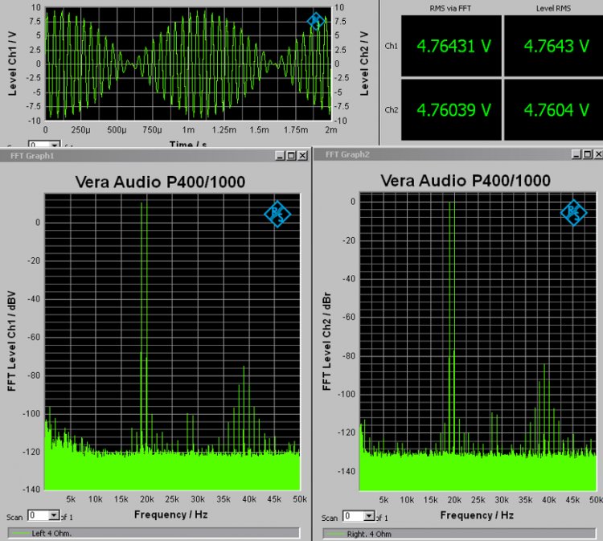
Task: Open Scan dropdown under FFT Graph2
Action: click(x=369, y=516)
